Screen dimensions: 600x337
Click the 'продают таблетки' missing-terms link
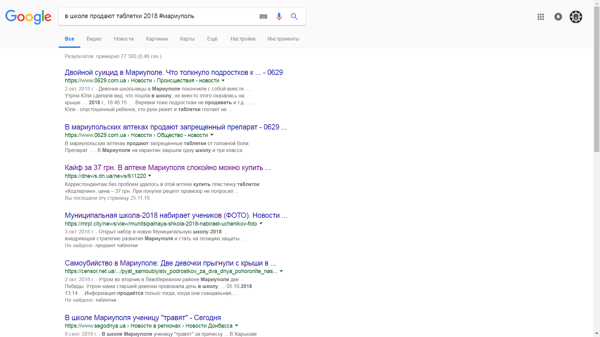(117, 246)
